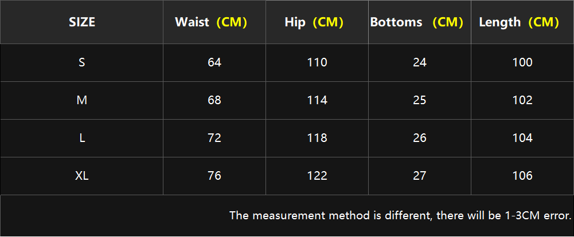Click waist value 72
Image resolution: width=574 pixels, height=237 pixels.
[214, 138]
